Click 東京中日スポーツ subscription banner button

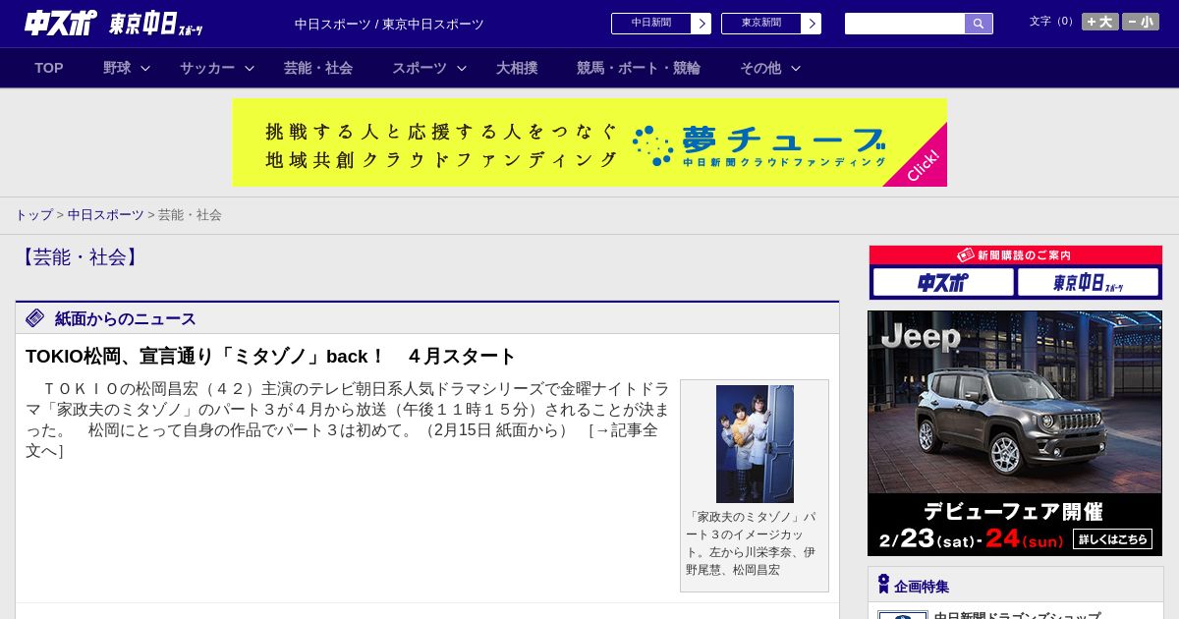tap(1089, 283)
